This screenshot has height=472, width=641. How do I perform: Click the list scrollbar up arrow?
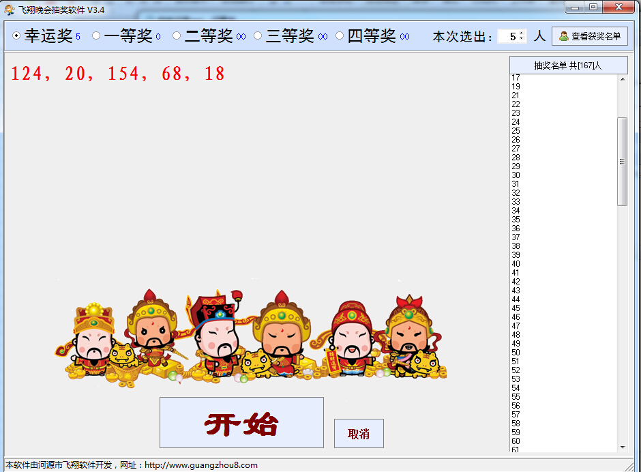(x=623, y=79)
